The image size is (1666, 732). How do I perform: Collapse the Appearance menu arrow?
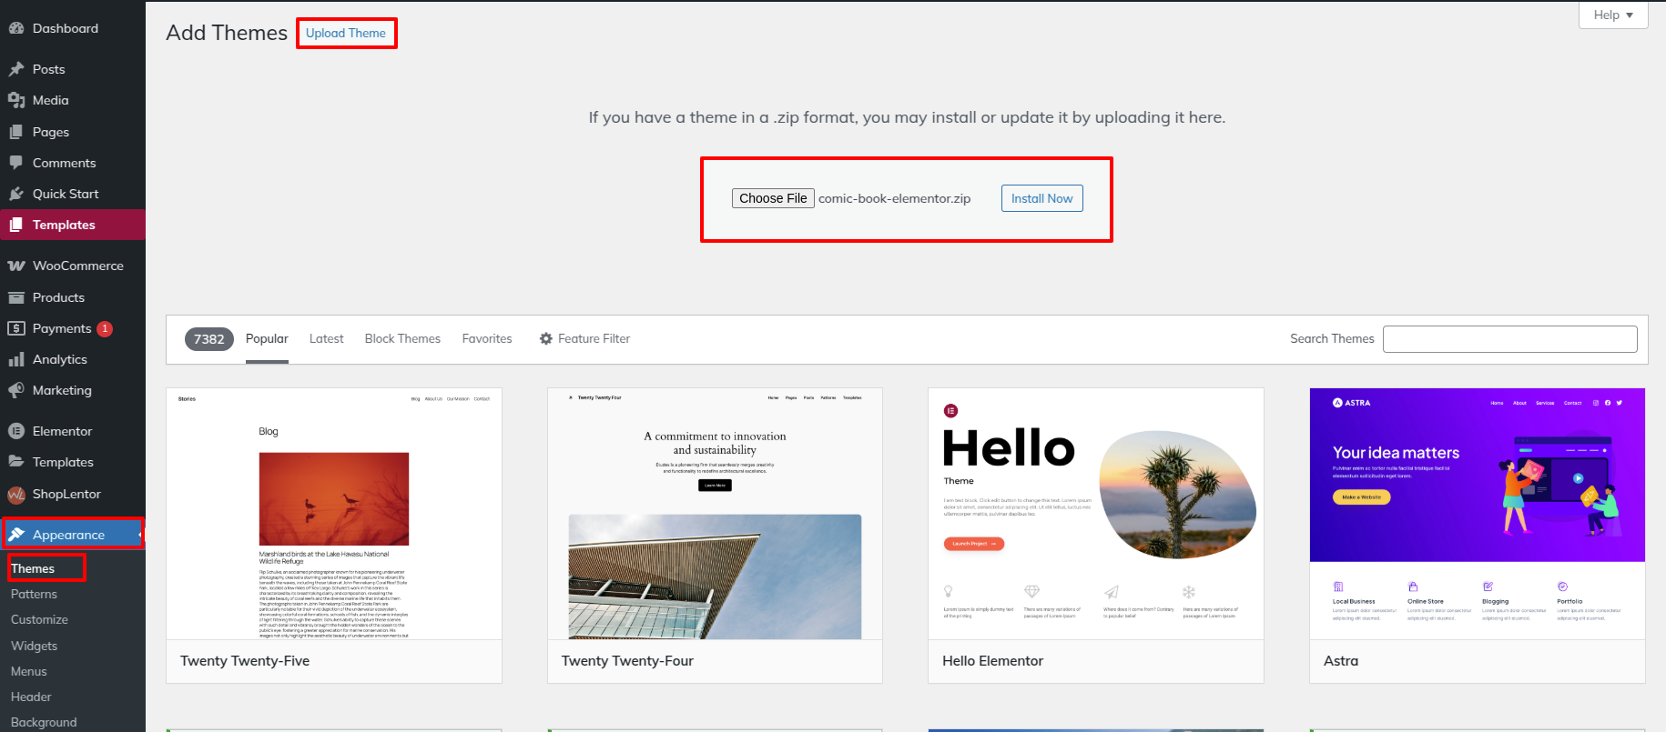pyautogui.click(x=139, y=535)
